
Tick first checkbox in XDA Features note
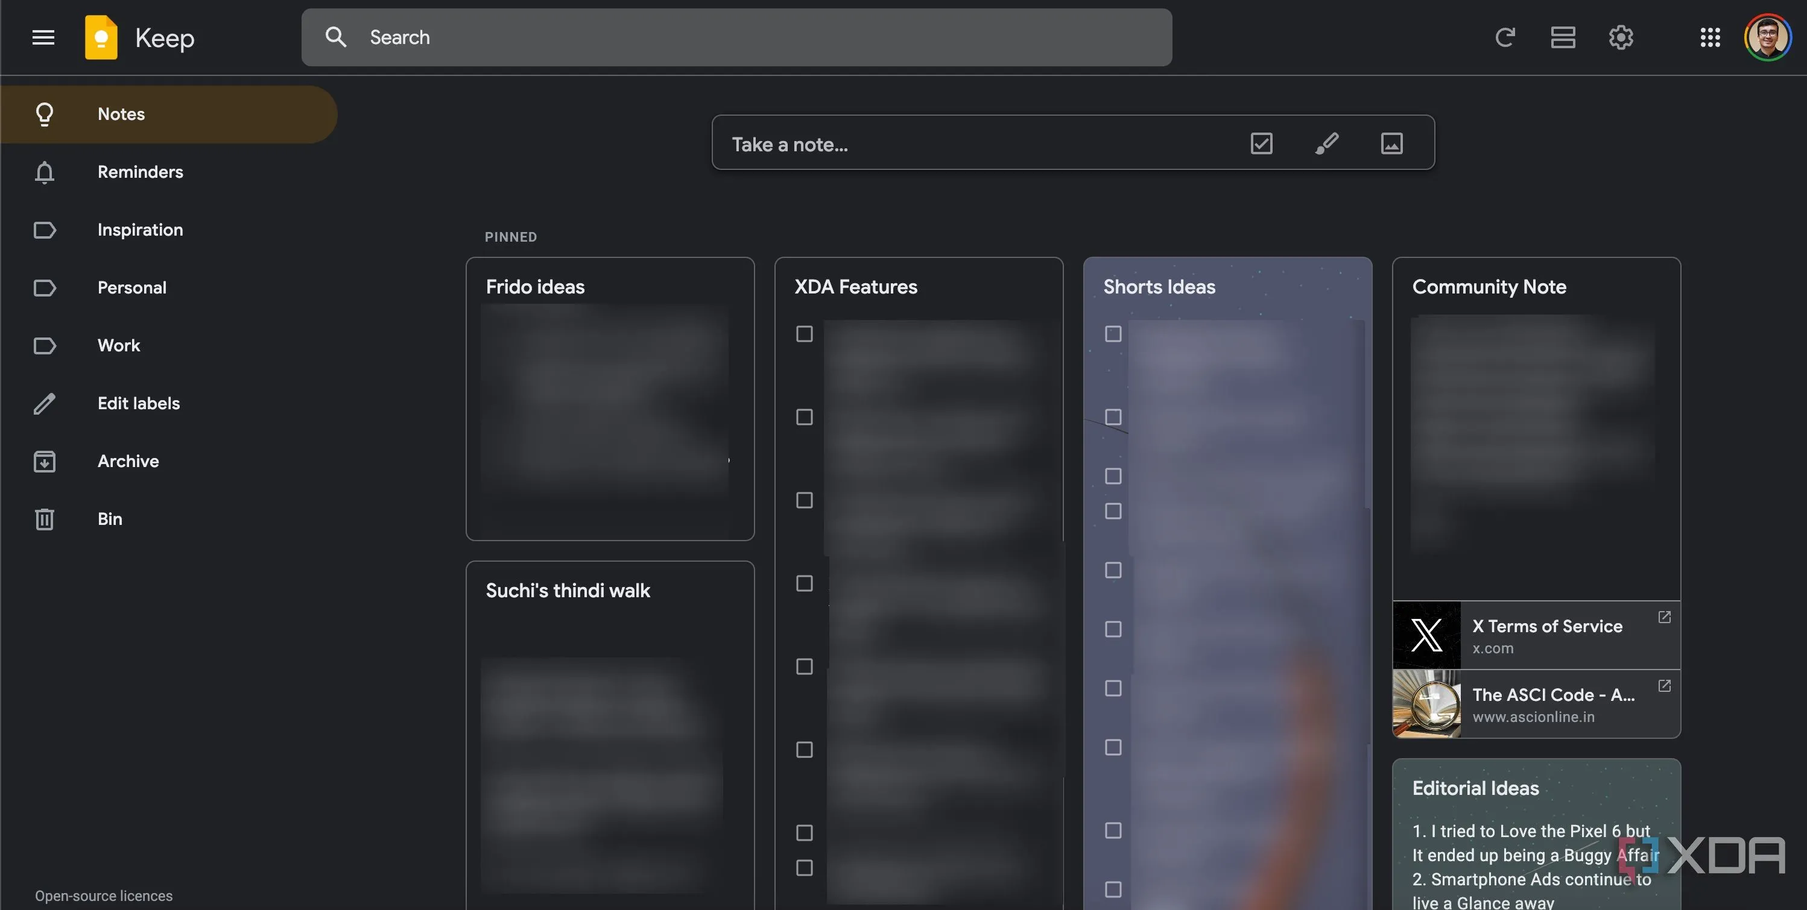tap(804, 334)
